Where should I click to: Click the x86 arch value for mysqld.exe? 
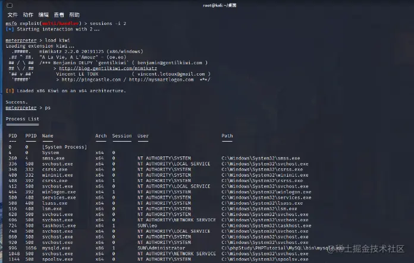coord(99,248)
